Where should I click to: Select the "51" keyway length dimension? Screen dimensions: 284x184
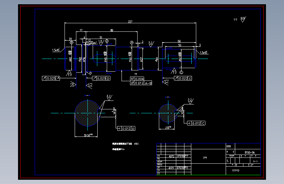[101, 38]
